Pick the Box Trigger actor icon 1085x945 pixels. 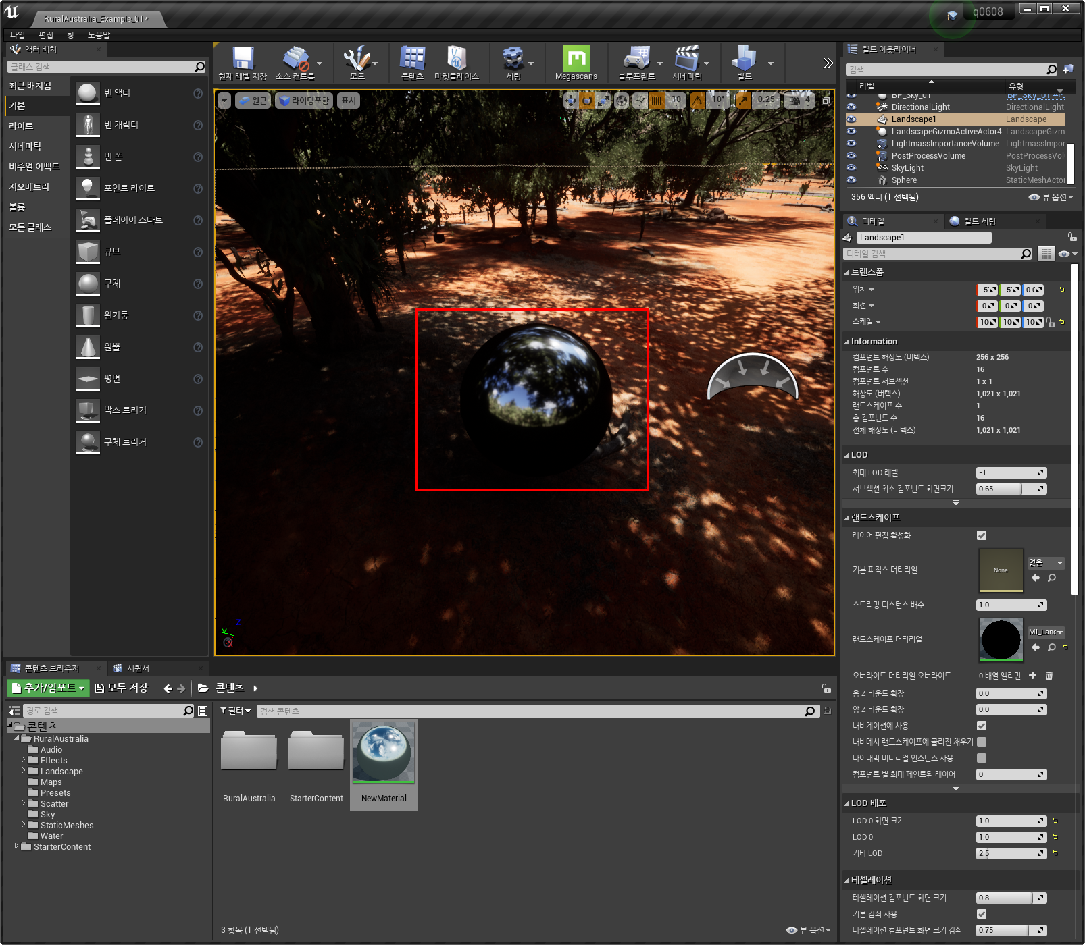click(88, 410)
